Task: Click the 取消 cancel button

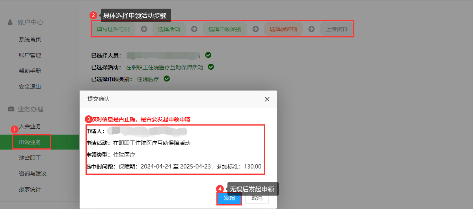Action: click(x=257, y=198)
